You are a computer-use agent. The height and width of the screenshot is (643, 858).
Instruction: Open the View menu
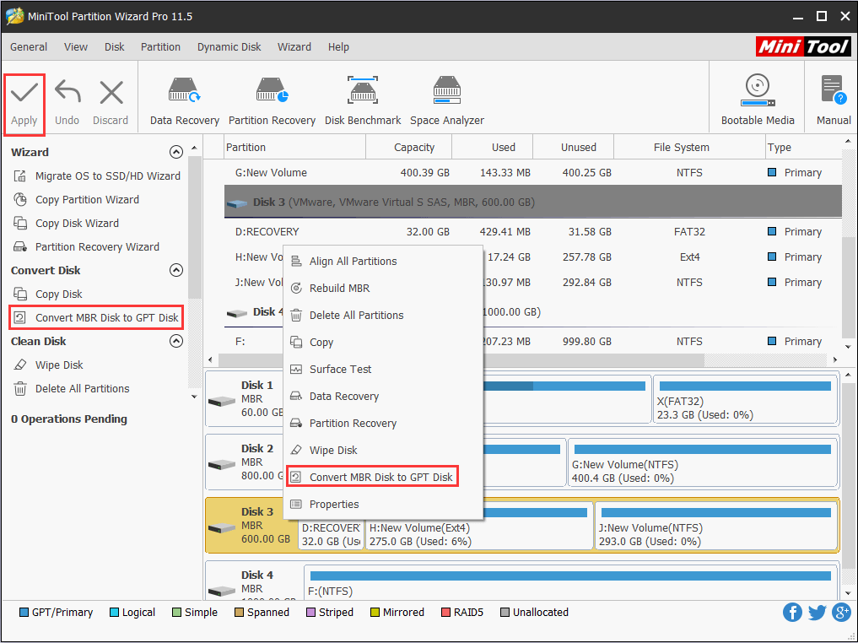point(76,47)
